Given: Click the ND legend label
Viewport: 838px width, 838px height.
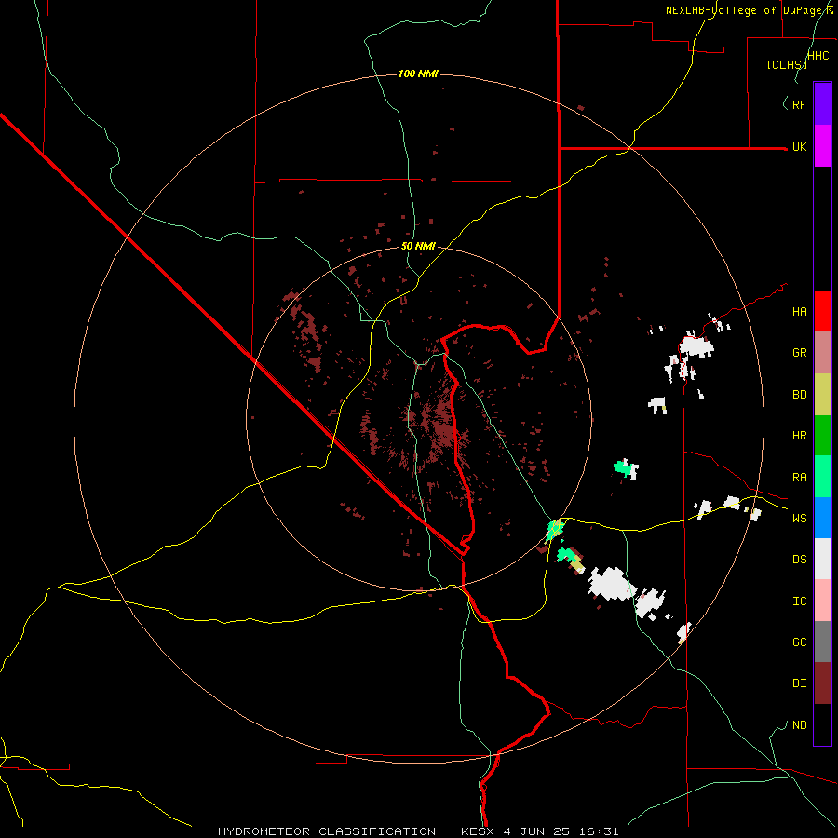Looking at the screenshot, I should point(799,725).
